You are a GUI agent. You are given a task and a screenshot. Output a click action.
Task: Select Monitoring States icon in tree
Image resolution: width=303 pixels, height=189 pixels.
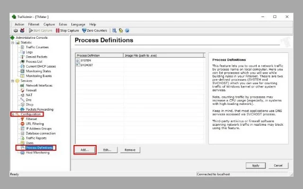22,71
